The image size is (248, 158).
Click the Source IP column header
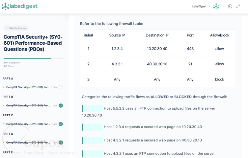[x=117, y=35]
